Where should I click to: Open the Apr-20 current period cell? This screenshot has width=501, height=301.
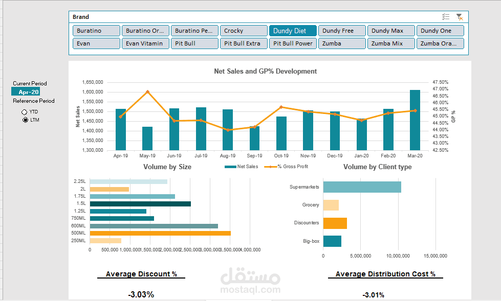[x=26, y=92]
